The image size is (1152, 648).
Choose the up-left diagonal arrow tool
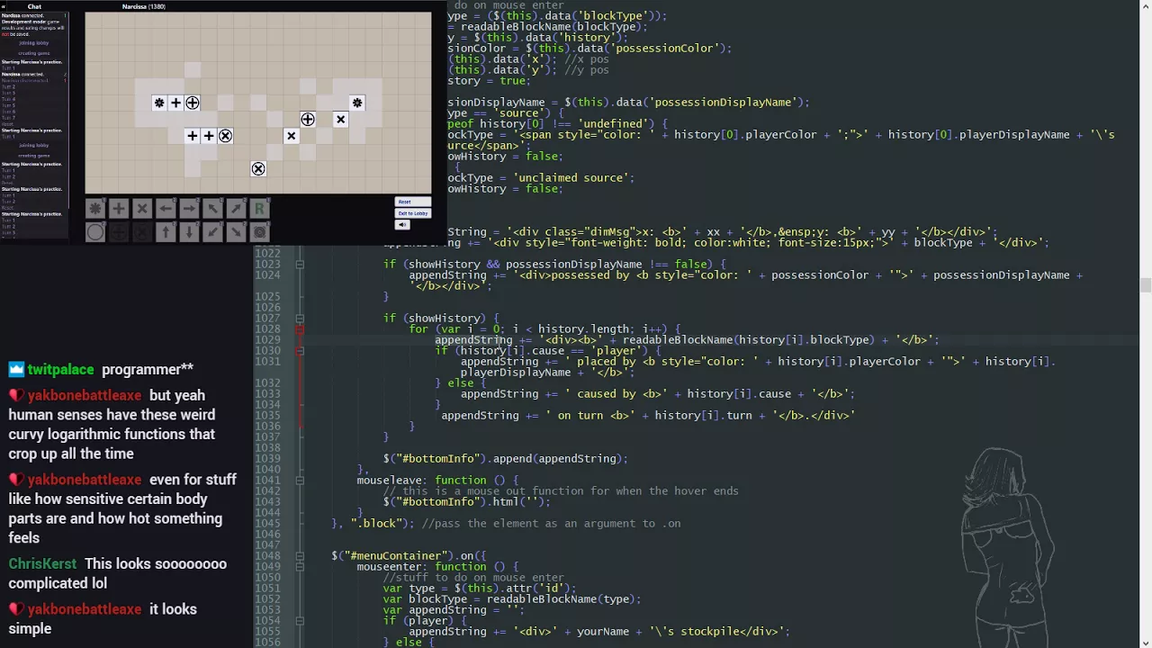[212, 209]
